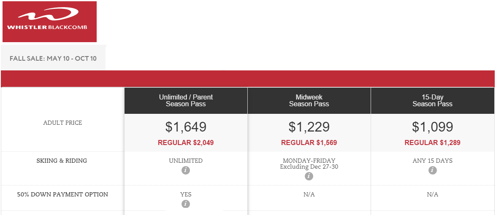Click REGULAR $2,049 price text

186,143
